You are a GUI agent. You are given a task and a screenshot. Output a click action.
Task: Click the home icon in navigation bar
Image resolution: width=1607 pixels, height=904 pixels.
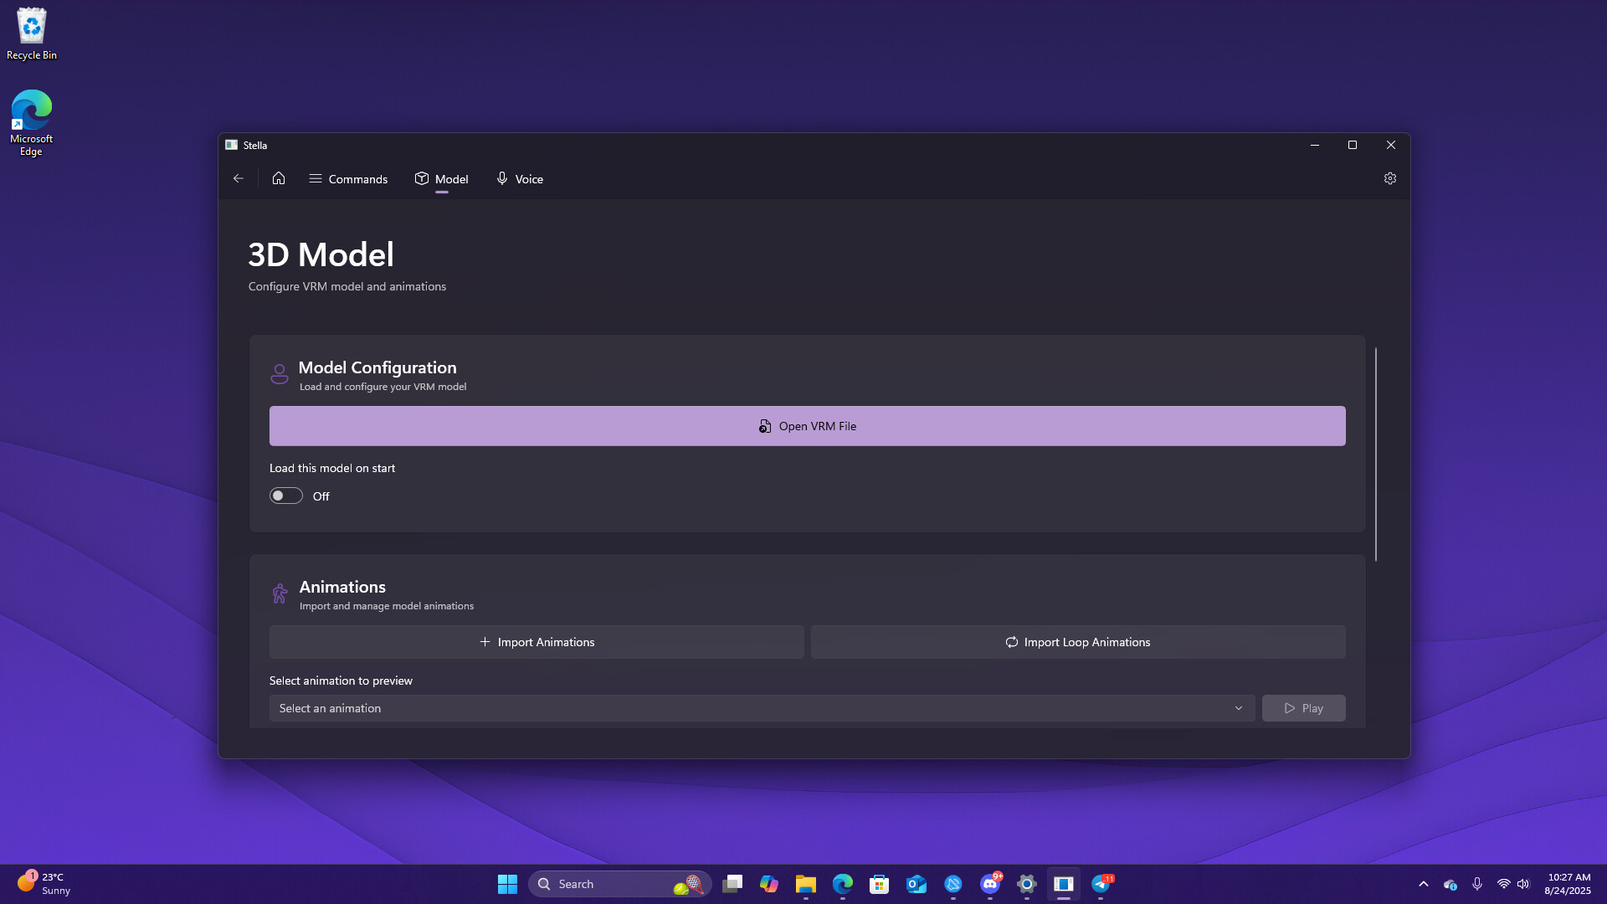click(x=279, y=178)
